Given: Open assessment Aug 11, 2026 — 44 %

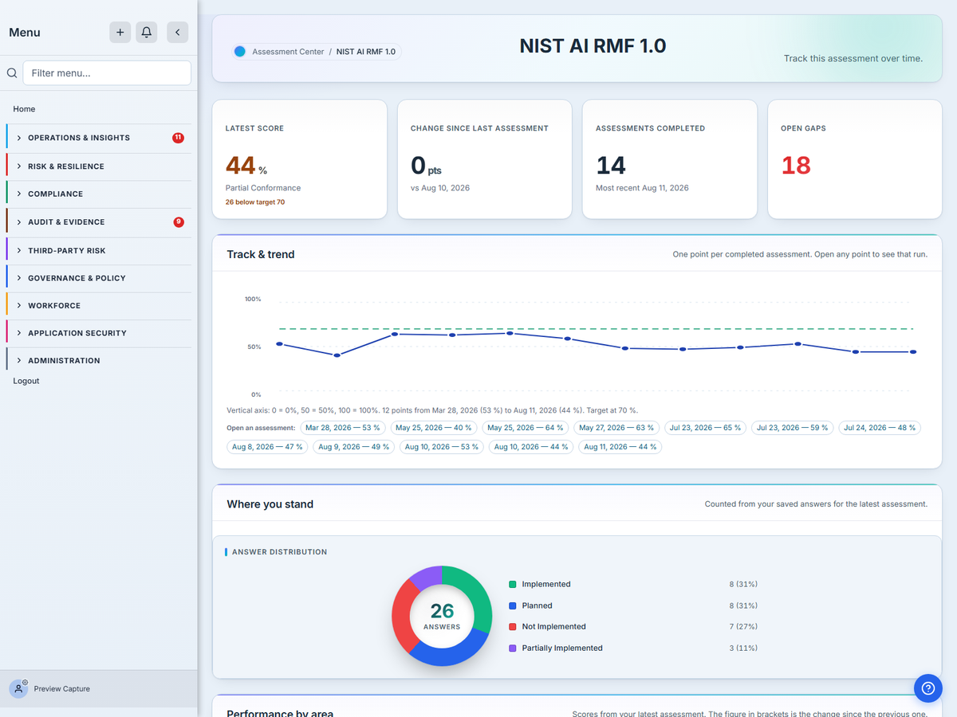Looking at the screenshot, I should (620, 447).
